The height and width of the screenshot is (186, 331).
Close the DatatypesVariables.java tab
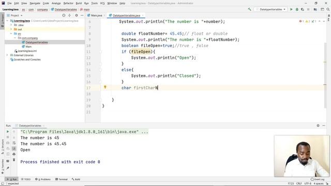pos(143,16)
